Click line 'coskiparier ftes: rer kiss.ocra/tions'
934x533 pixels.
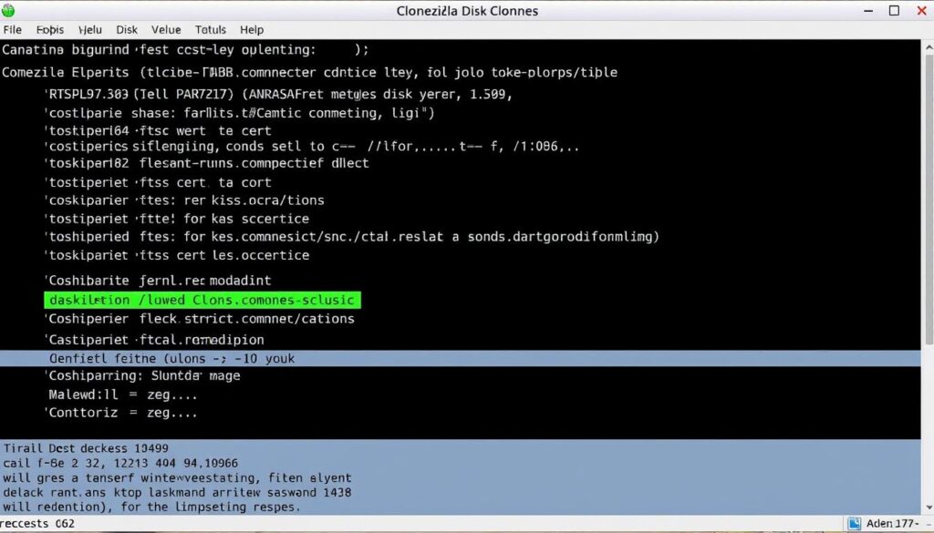pos(184,200)
